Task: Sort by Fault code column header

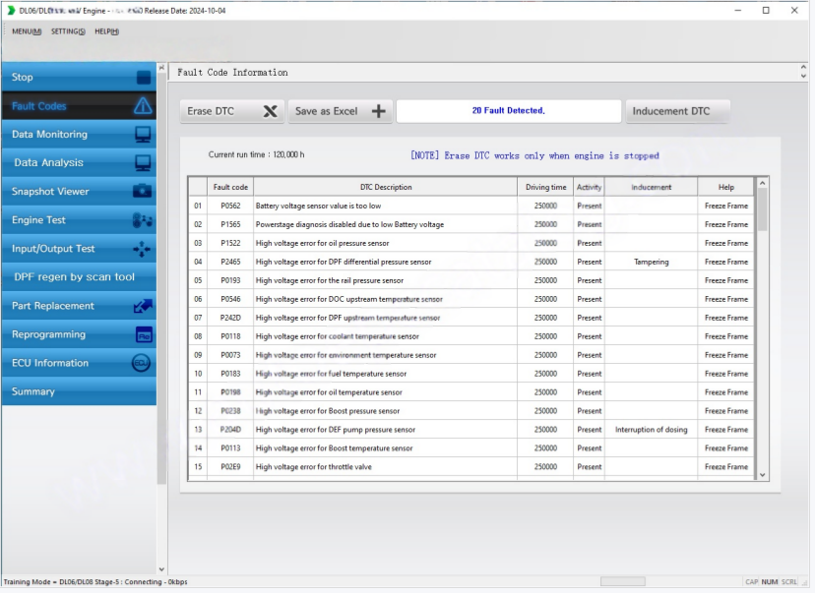Action: click(x=230, y=187)
